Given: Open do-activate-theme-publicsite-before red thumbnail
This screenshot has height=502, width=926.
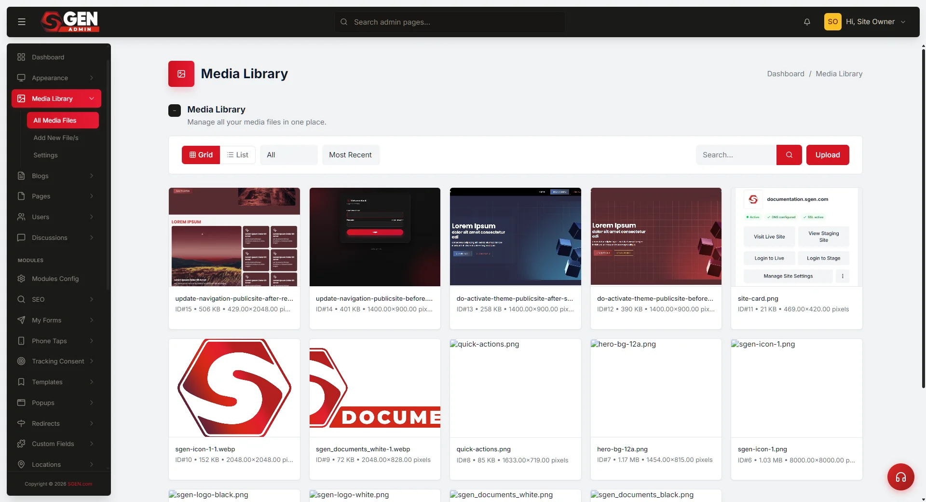Looking at the screenshot, I should point(656,237).
